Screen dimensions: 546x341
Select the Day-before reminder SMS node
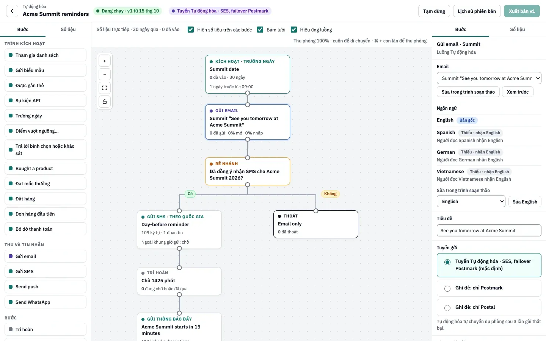pyautogui.click(x=179, y=230)
